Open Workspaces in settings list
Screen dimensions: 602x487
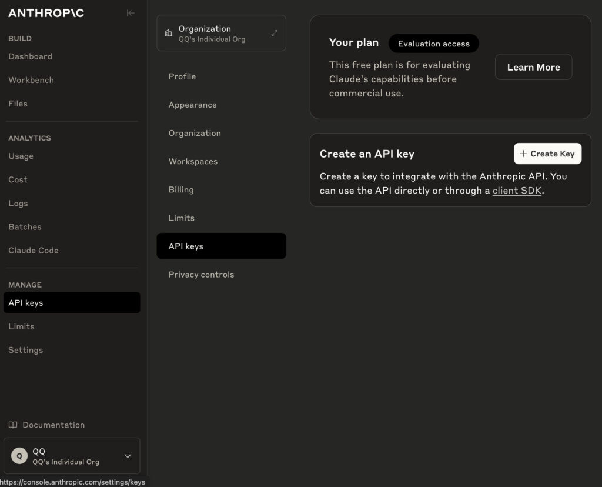click(x=193, y=161)
